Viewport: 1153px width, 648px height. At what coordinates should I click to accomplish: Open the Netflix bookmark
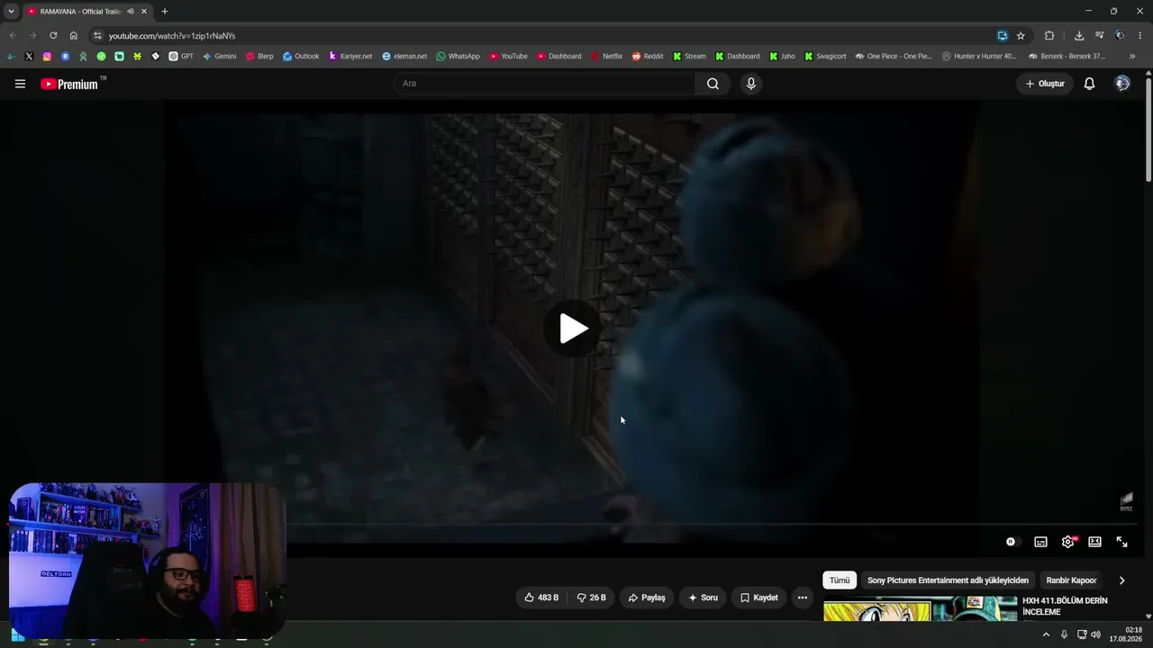pos(607,56)
